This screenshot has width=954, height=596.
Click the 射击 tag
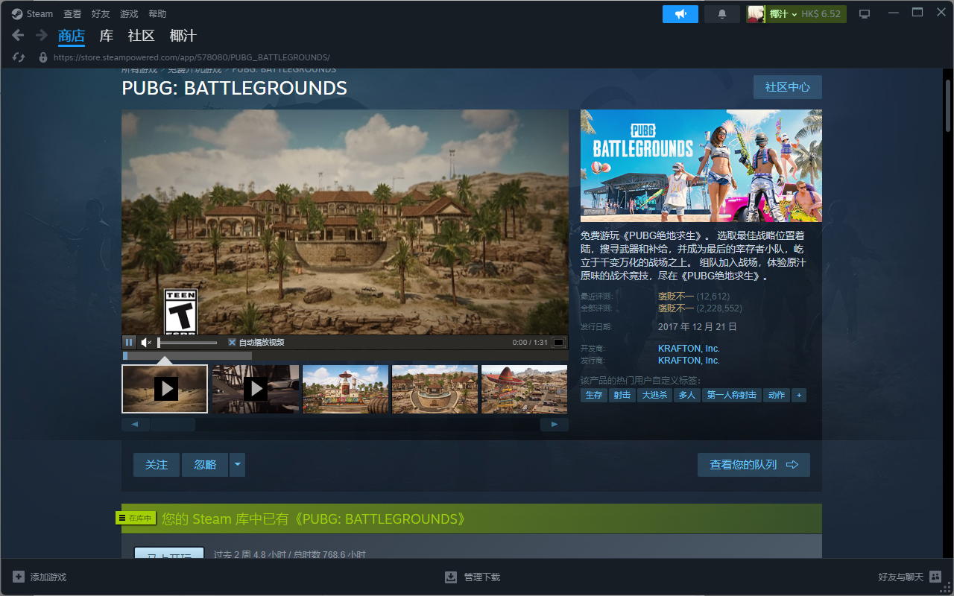tap(622, 395)
